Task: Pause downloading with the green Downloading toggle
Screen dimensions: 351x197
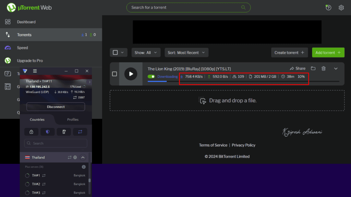Action: coord(151,77)
